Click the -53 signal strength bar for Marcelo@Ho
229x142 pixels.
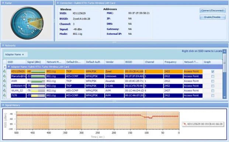(38, 77)
